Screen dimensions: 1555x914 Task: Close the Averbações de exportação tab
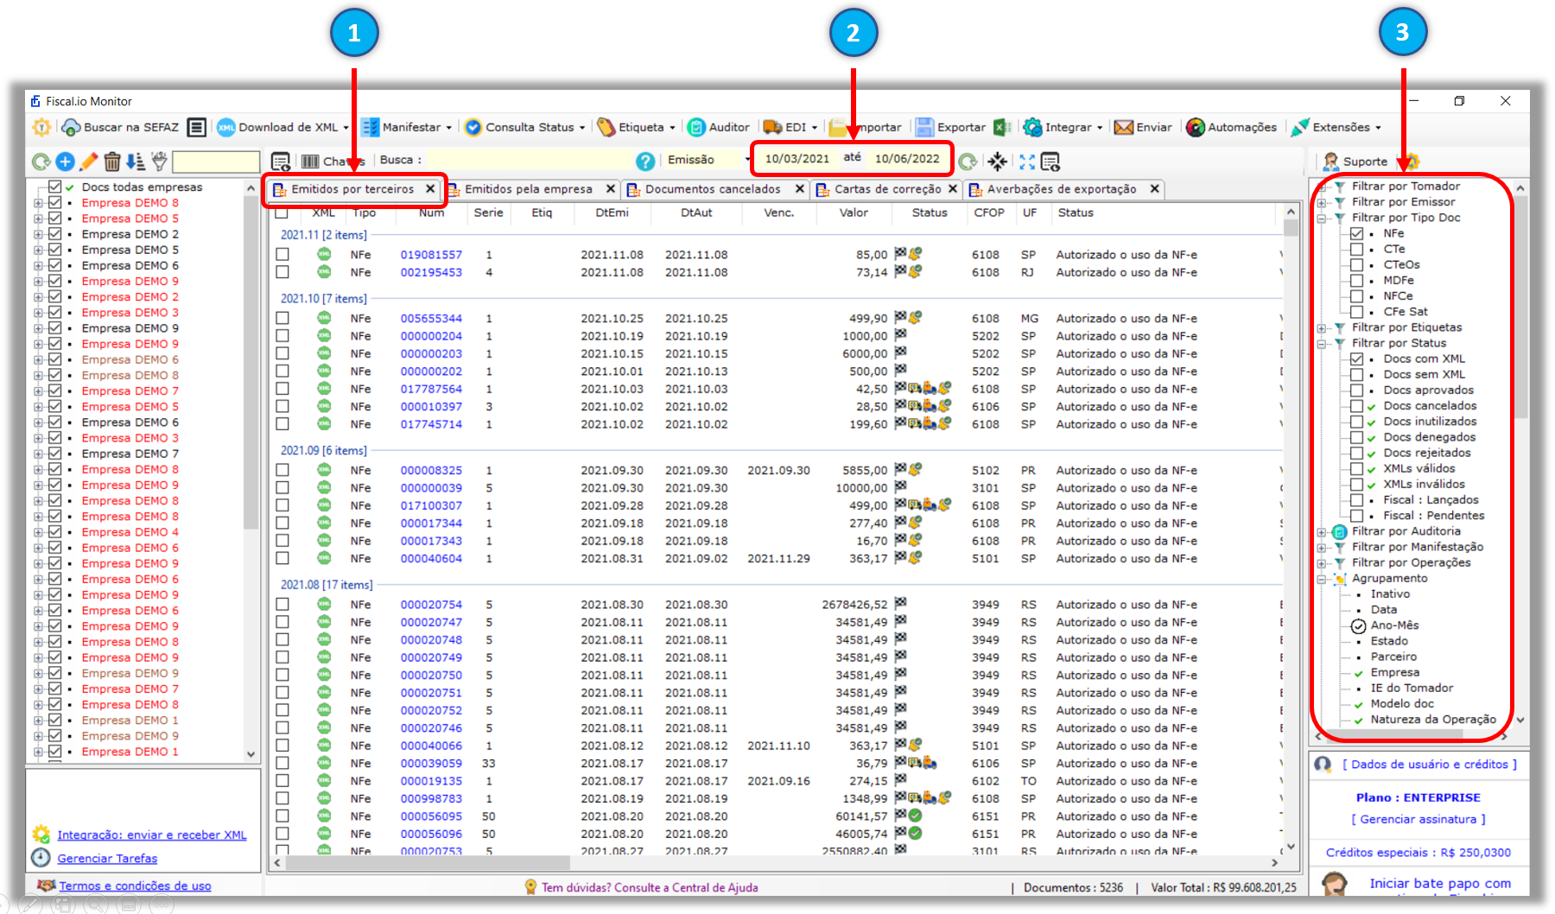(1154, 189)
